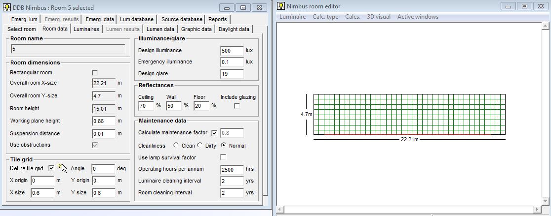Toggle the Use obstructions checkbox

(94, 145)
